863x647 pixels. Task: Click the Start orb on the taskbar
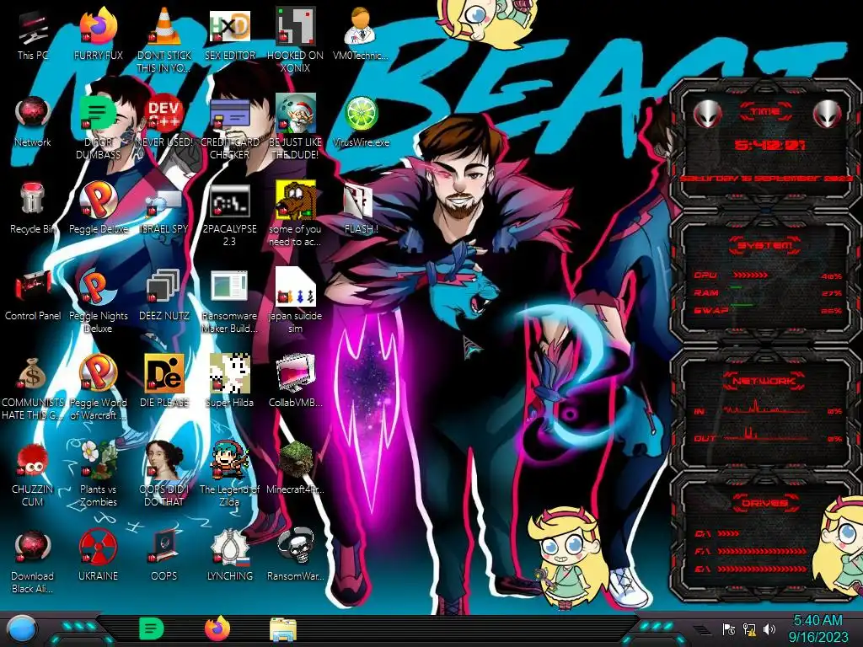[22, 629]
